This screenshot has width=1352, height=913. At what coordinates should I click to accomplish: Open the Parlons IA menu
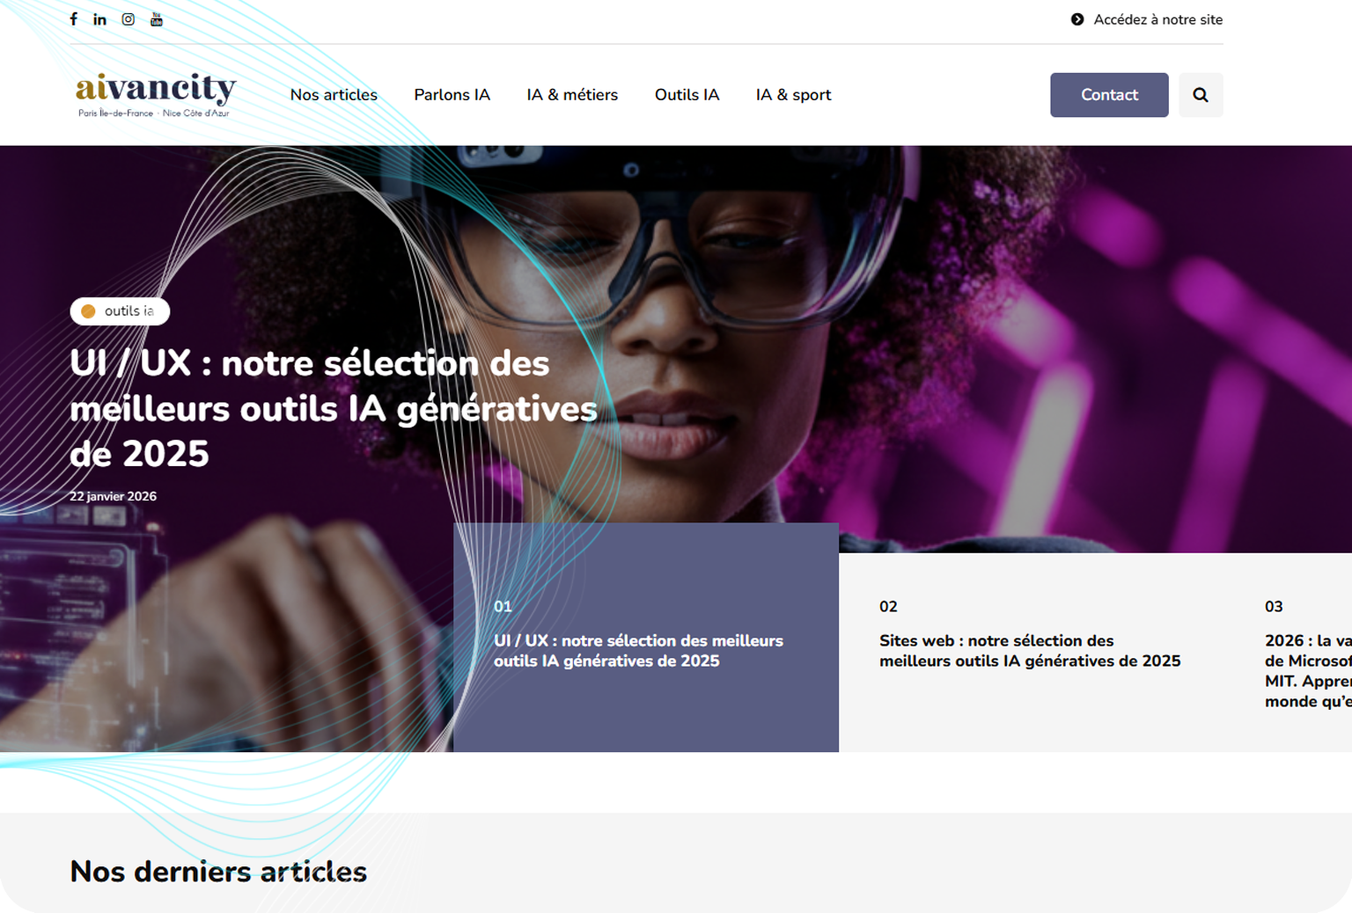[452, 95]
